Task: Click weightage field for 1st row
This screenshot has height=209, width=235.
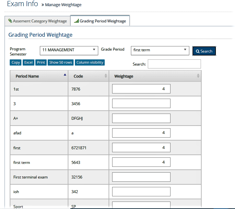Action: pyautogui.click(x=141, y=89)
